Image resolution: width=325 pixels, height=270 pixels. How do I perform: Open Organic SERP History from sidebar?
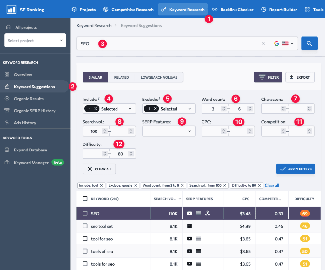pyautogui.click(x=34, y=111)
